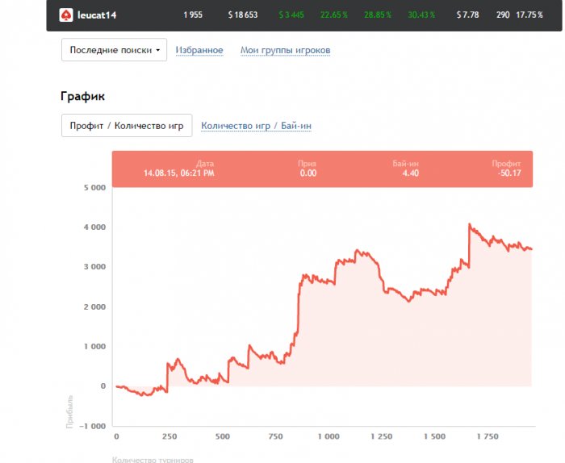Viewport: 565px width, 463px height.
Task: Click the green $ 3 445 profit value
Action: [x=291, y=15]
